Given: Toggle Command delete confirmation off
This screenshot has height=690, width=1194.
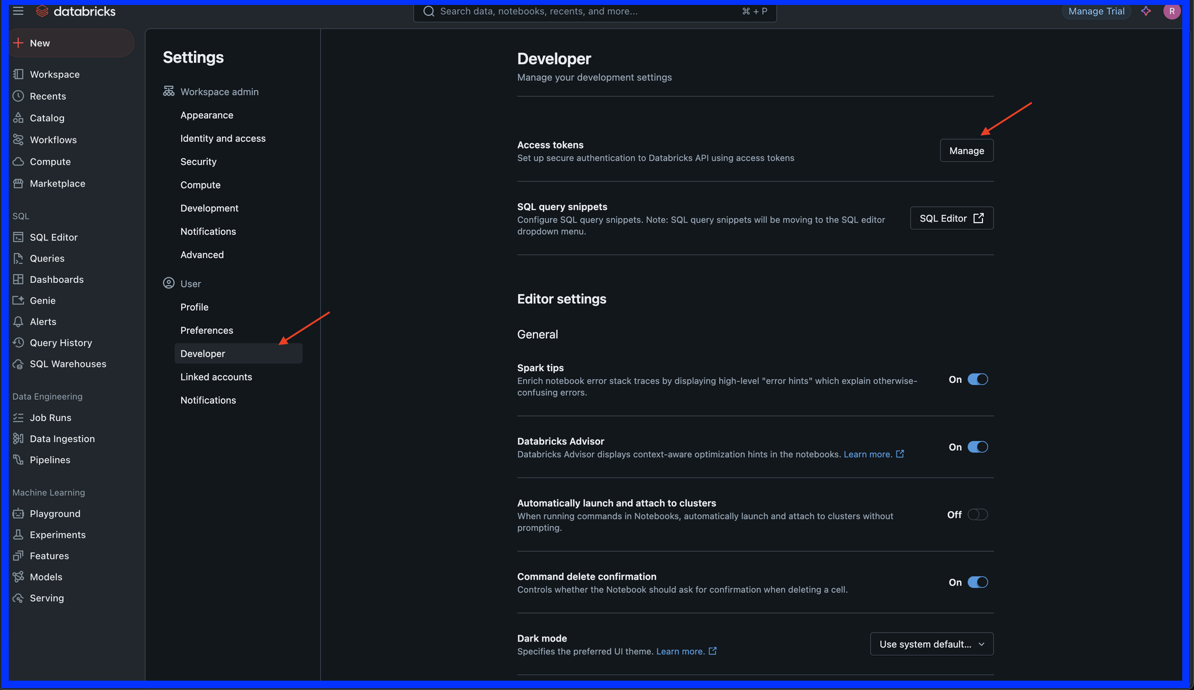Looking at the screenshot, I should (x=977, y=582).
